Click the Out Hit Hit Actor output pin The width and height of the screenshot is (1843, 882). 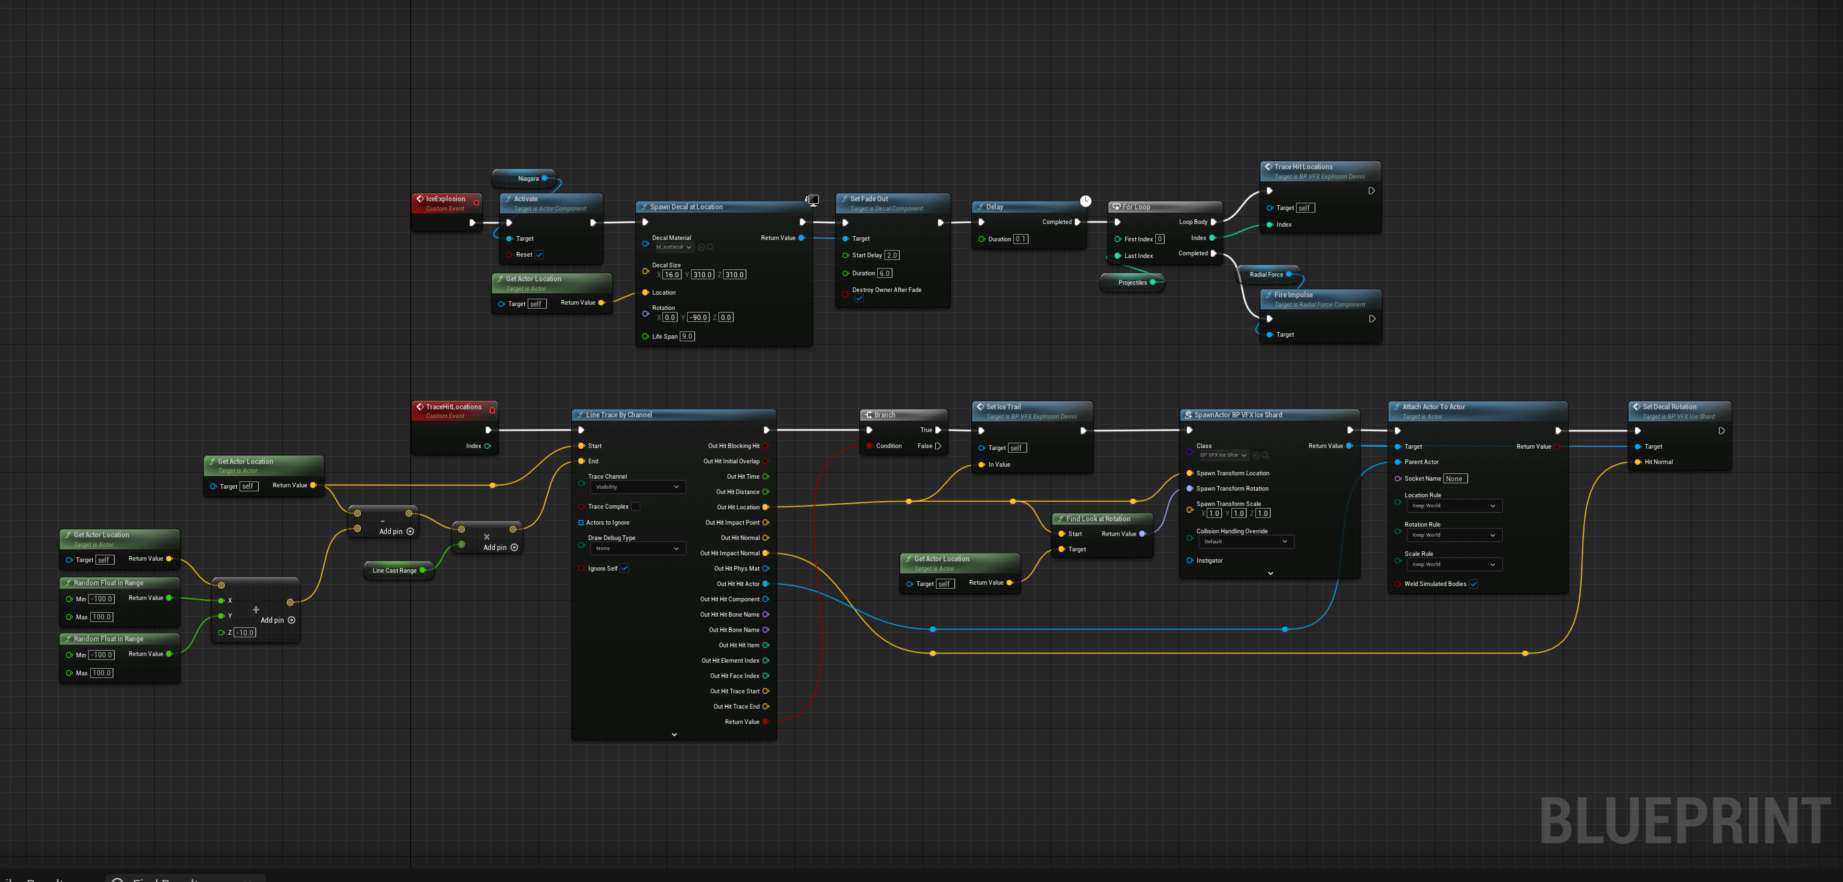766,584
